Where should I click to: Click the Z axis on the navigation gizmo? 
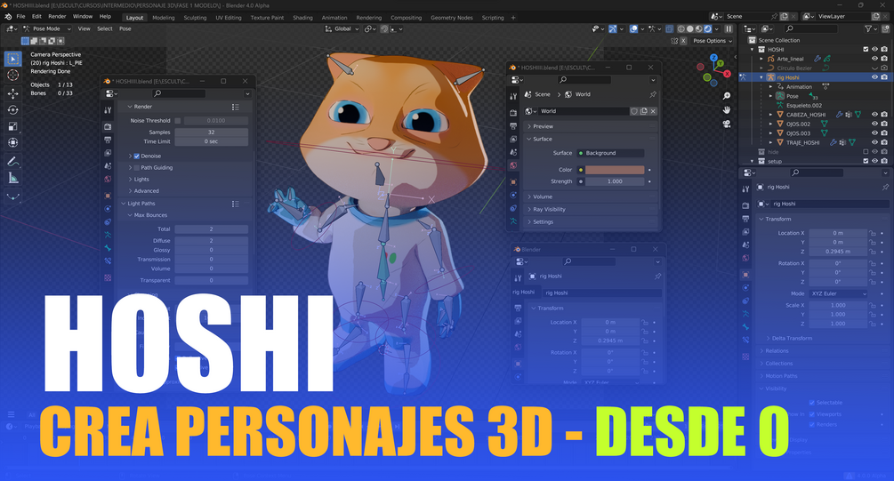pyautogui.click(x=713, y=58)
